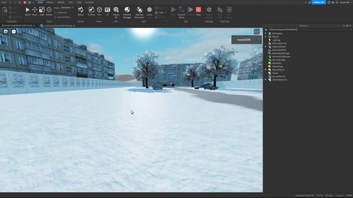Open the chat icon in viewport
The height and width of the screenshot is (198, 353).
point(14,31)
